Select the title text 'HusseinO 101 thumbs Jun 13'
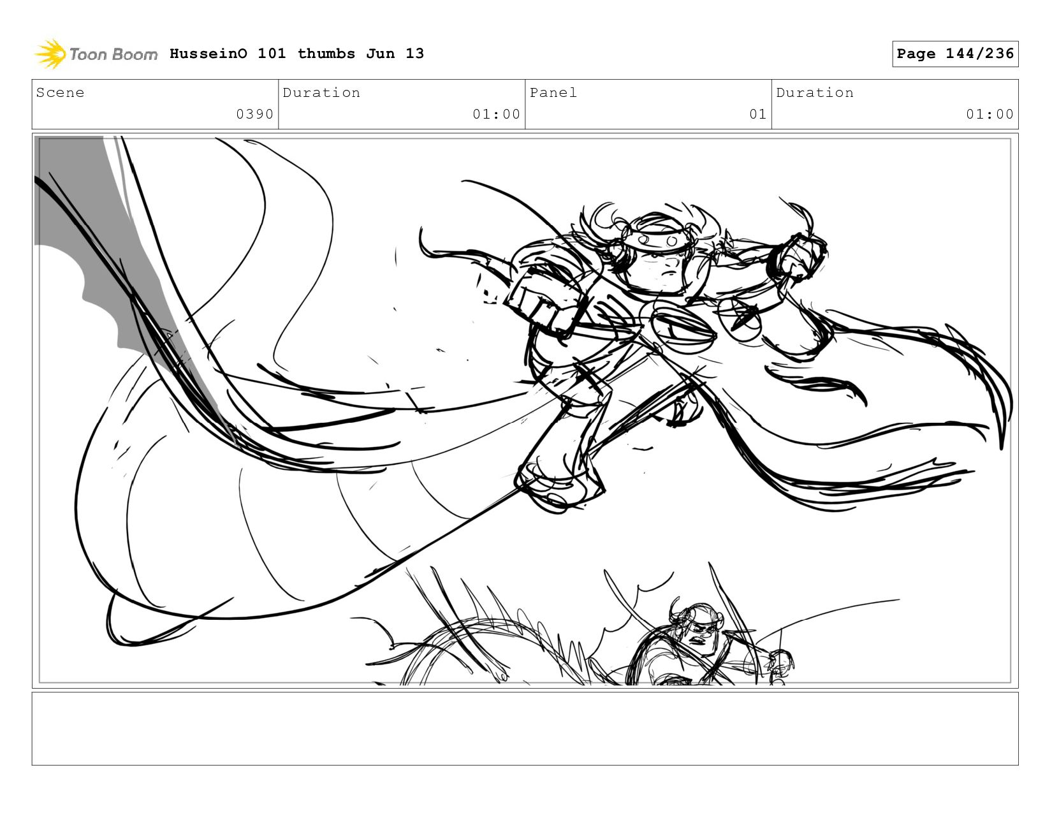The width and height of the screenshot is (1052, 813). (296, 54)
